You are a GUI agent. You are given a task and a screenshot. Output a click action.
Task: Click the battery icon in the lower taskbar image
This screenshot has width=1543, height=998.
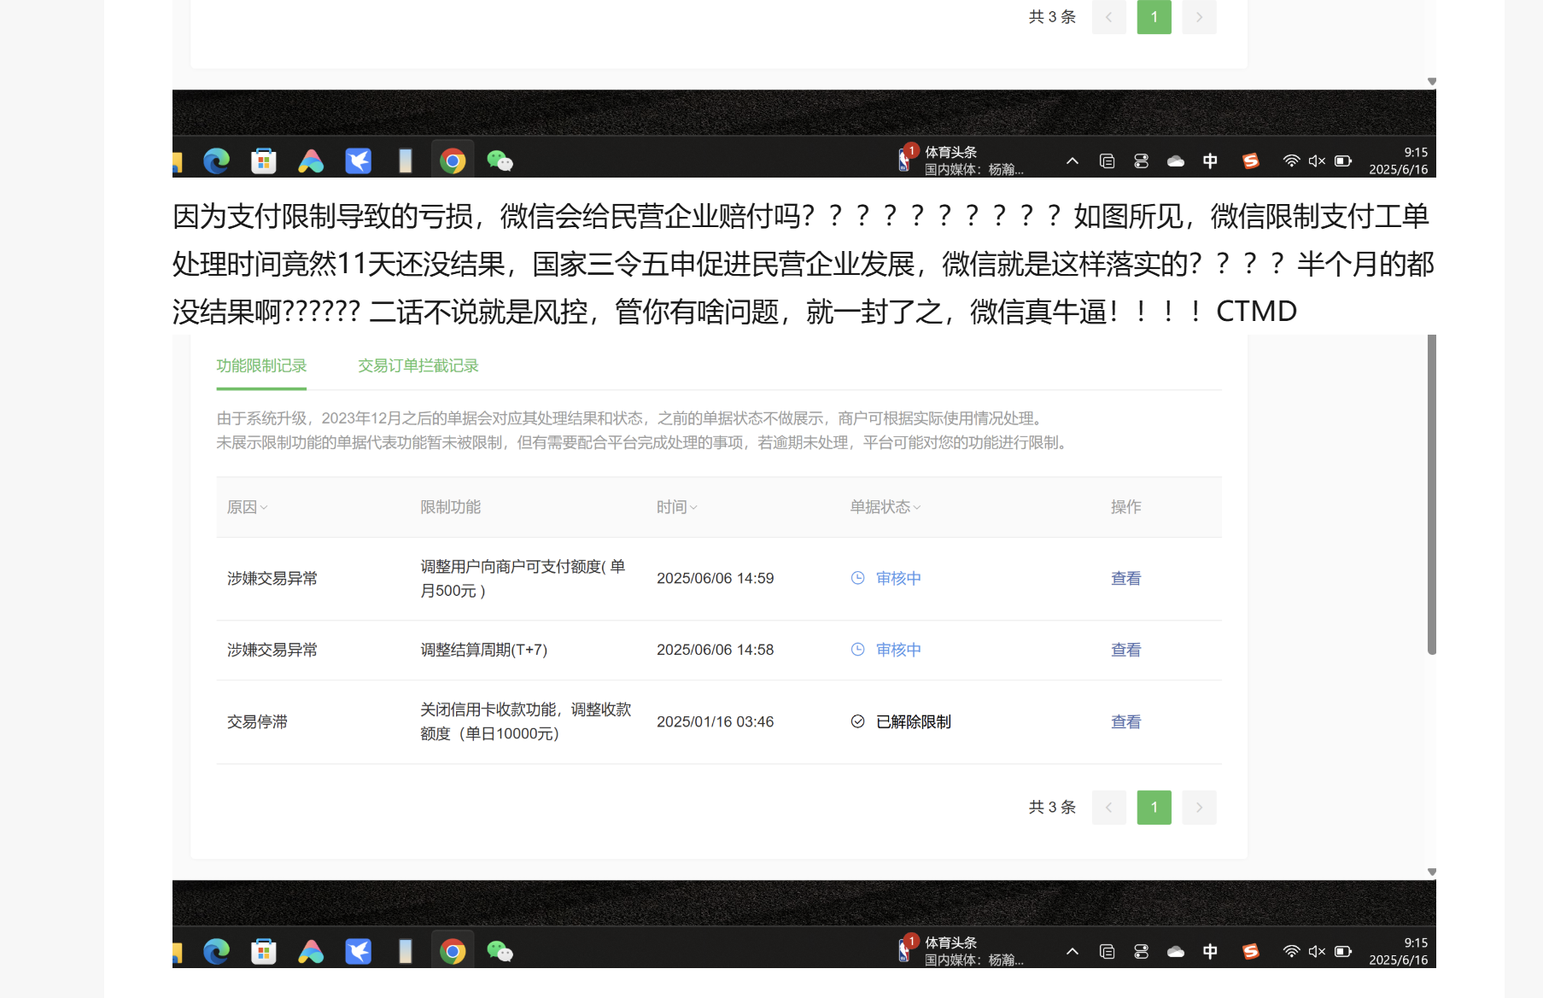1343,951
